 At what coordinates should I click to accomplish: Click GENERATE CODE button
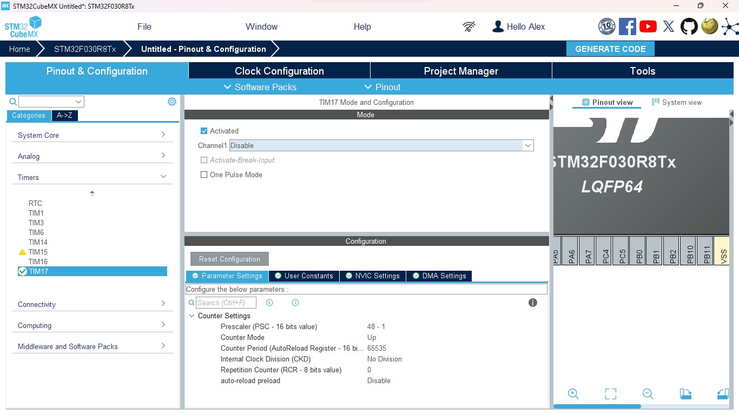tap(610, 49)
